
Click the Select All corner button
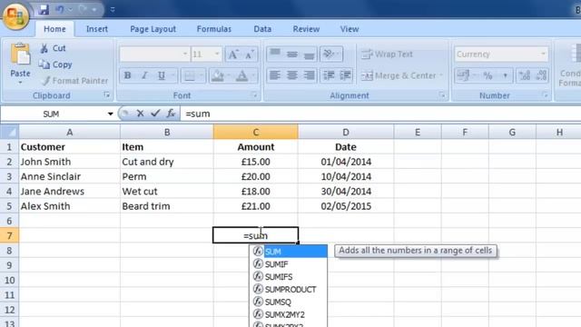tap(9, 132)
